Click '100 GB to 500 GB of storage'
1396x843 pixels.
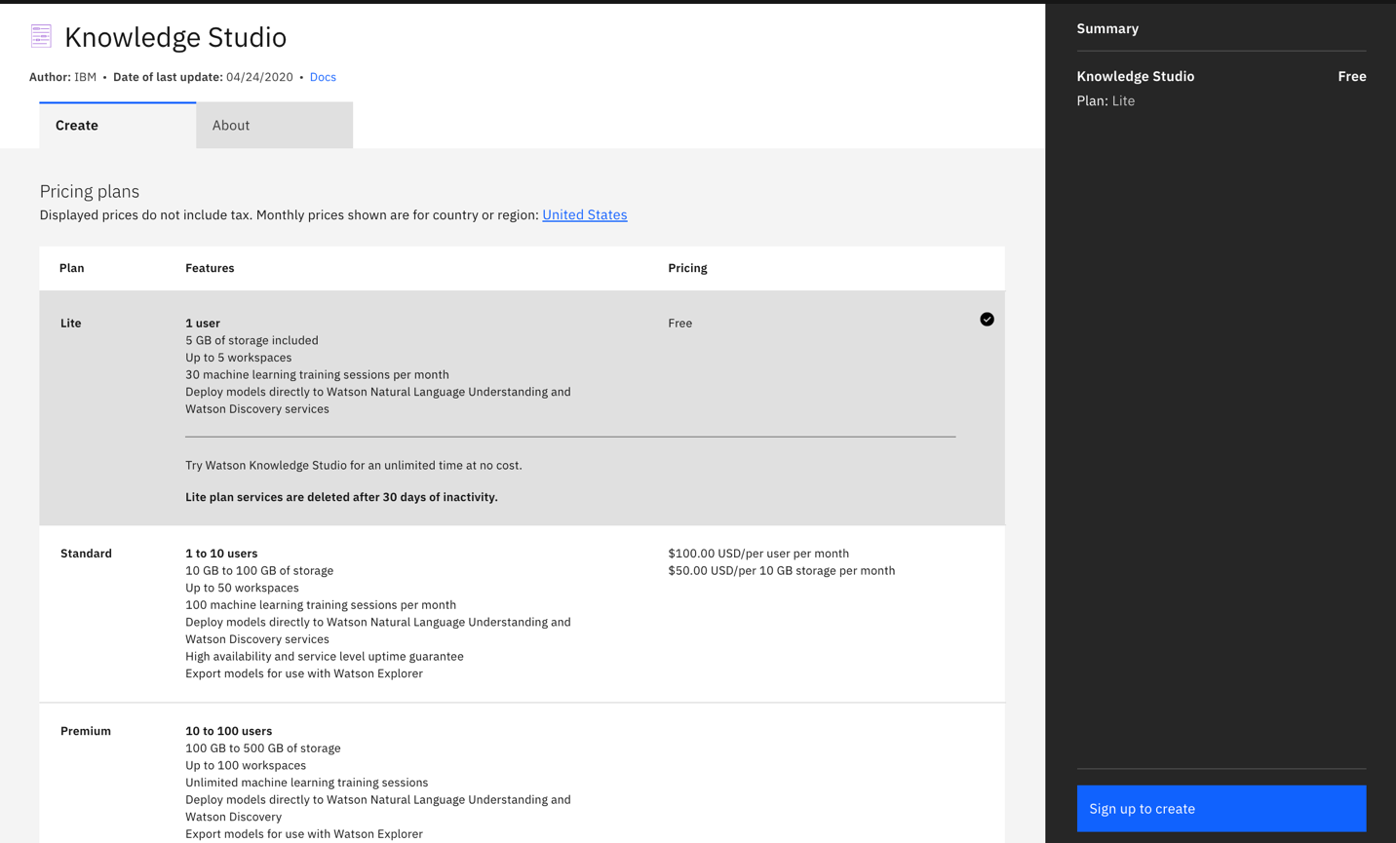point(263,748)
